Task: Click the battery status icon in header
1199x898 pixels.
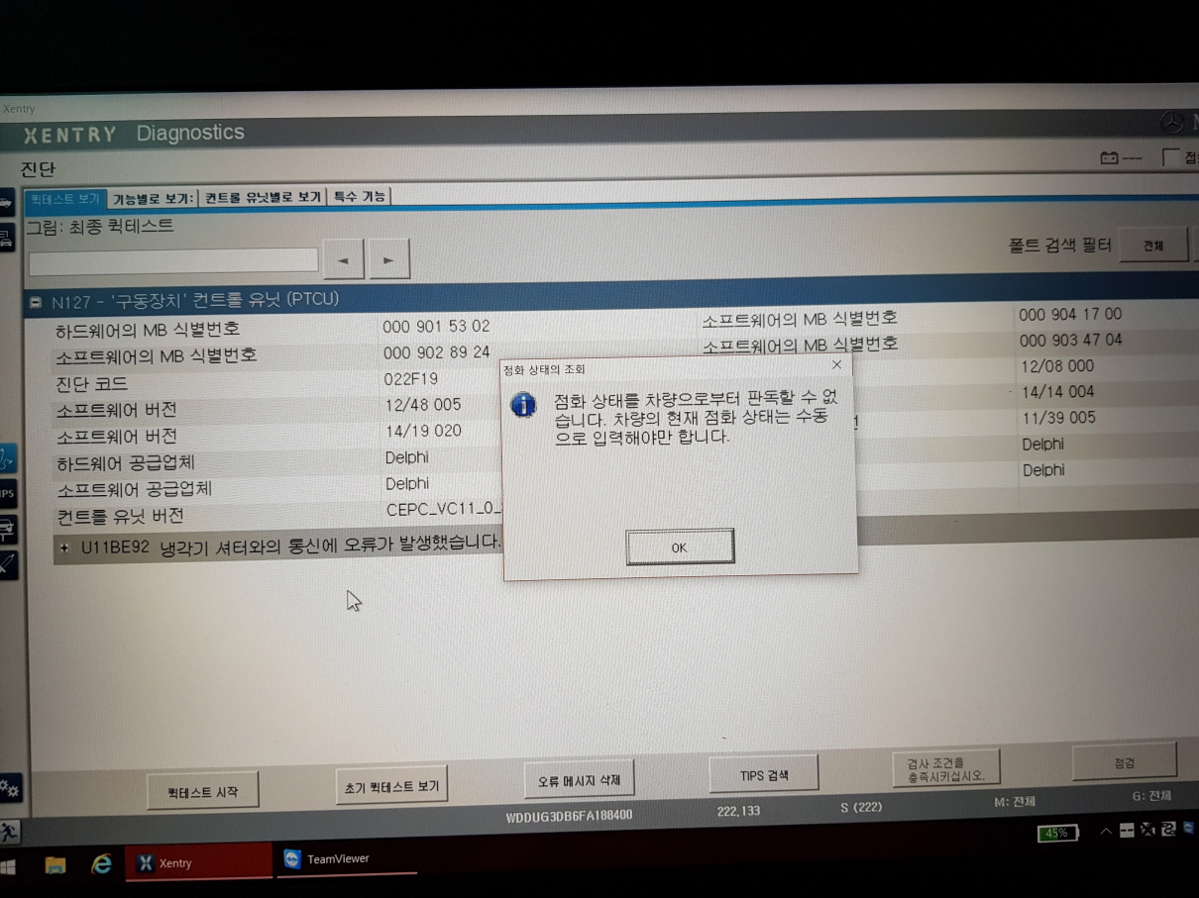Action: (1110, 158)
